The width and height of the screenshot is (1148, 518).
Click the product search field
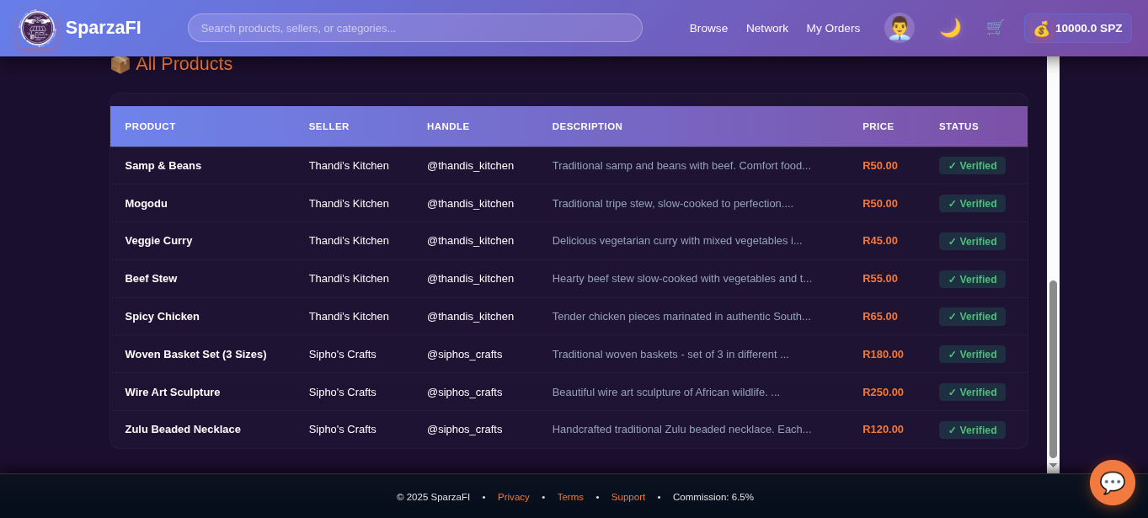[414, 28]
